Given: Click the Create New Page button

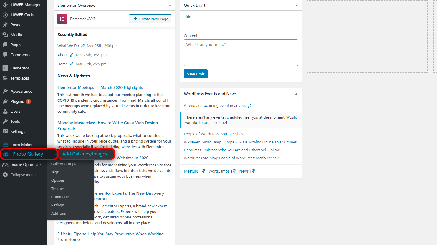Looking at the screenshot, I should (x=150, y=19).
